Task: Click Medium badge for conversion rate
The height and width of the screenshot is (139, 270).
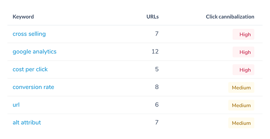Action: (241, 88)
